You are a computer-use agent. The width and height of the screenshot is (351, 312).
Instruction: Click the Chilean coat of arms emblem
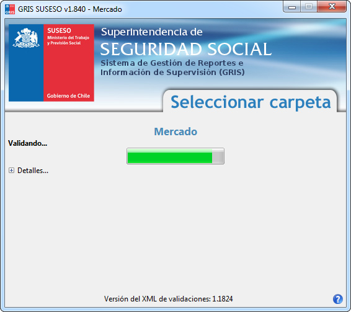click(26, 38)
